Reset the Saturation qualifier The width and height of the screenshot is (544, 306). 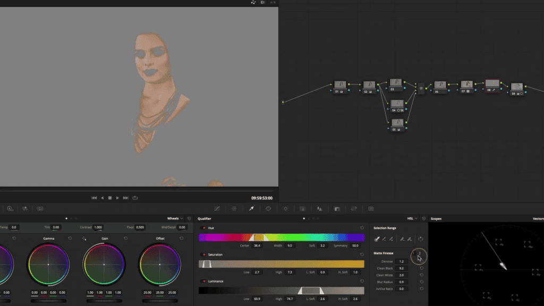click(x=362, y=254)
